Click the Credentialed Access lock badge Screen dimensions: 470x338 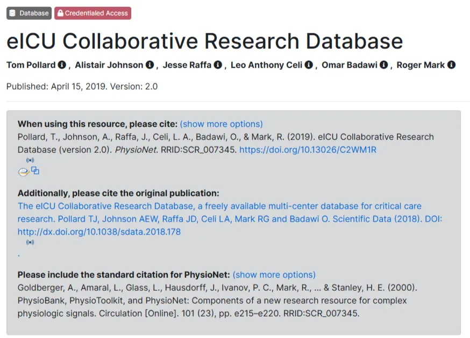(92, 13)
